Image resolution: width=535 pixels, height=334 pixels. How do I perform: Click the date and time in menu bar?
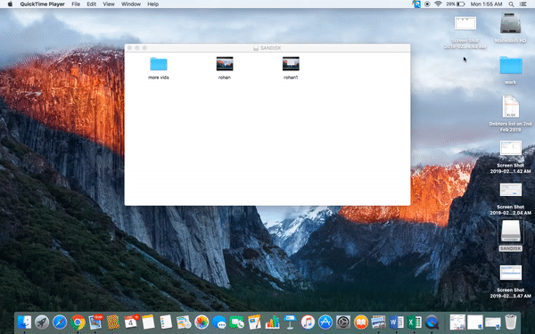(x=486, y=4)
